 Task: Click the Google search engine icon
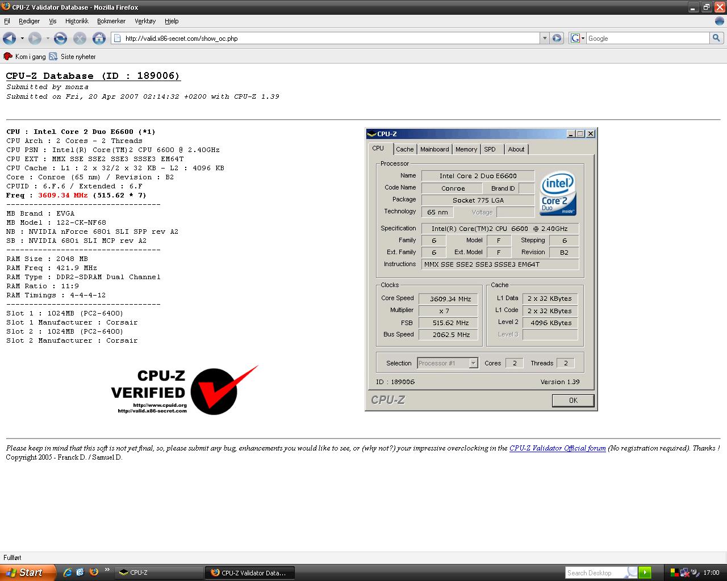[575, 38]
